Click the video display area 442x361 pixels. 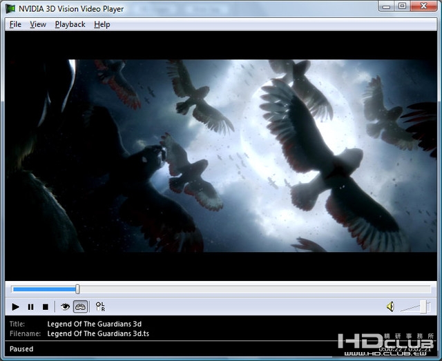[221, 155]
